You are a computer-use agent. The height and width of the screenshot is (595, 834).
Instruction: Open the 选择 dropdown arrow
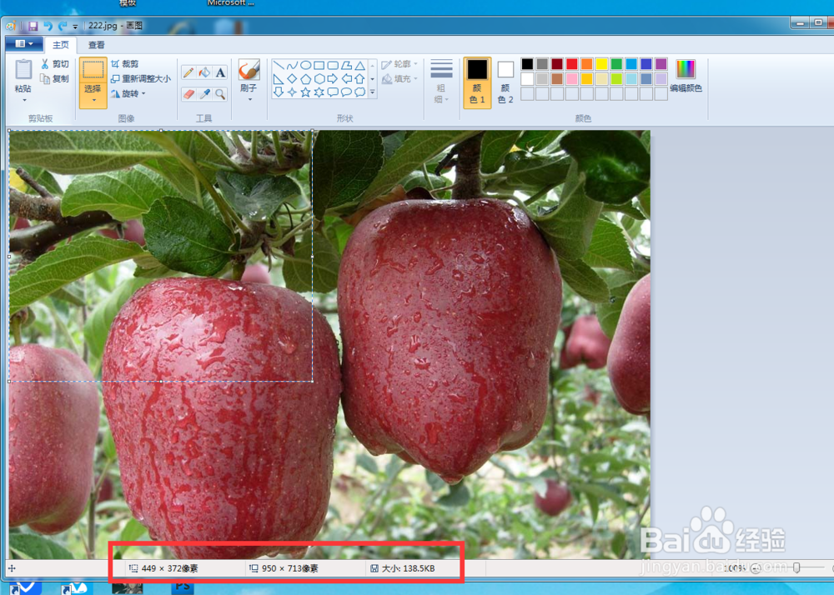click(93, 100)
